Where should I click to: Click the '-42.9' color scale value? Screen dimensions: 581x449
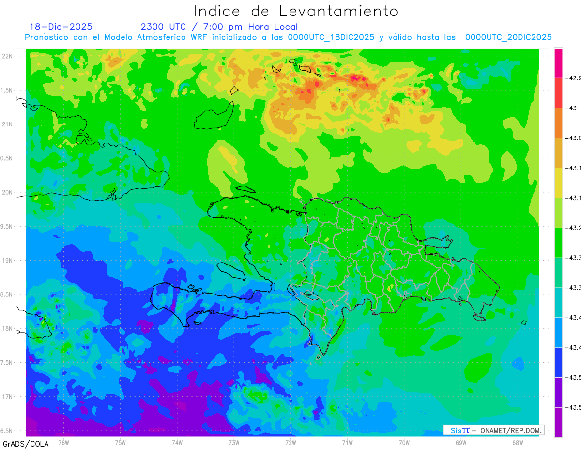(574, 78)
